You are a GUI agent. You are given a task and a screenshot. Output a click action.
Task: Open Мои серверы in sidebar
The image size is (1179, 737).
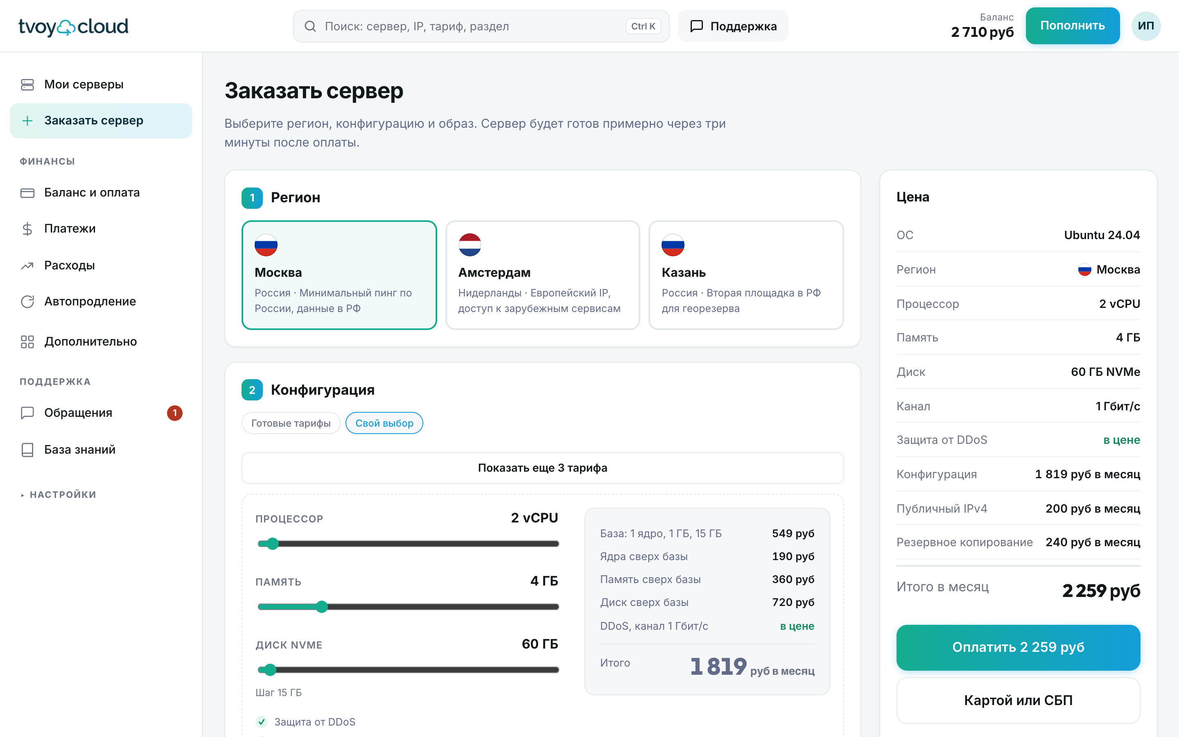[101, 85]
